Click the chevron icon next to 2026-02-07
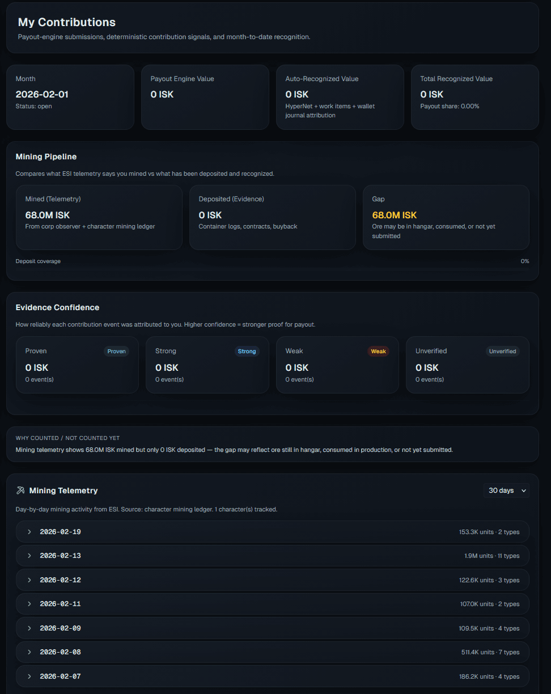Viewport: 551px width, 694px height. pos(29,676)
